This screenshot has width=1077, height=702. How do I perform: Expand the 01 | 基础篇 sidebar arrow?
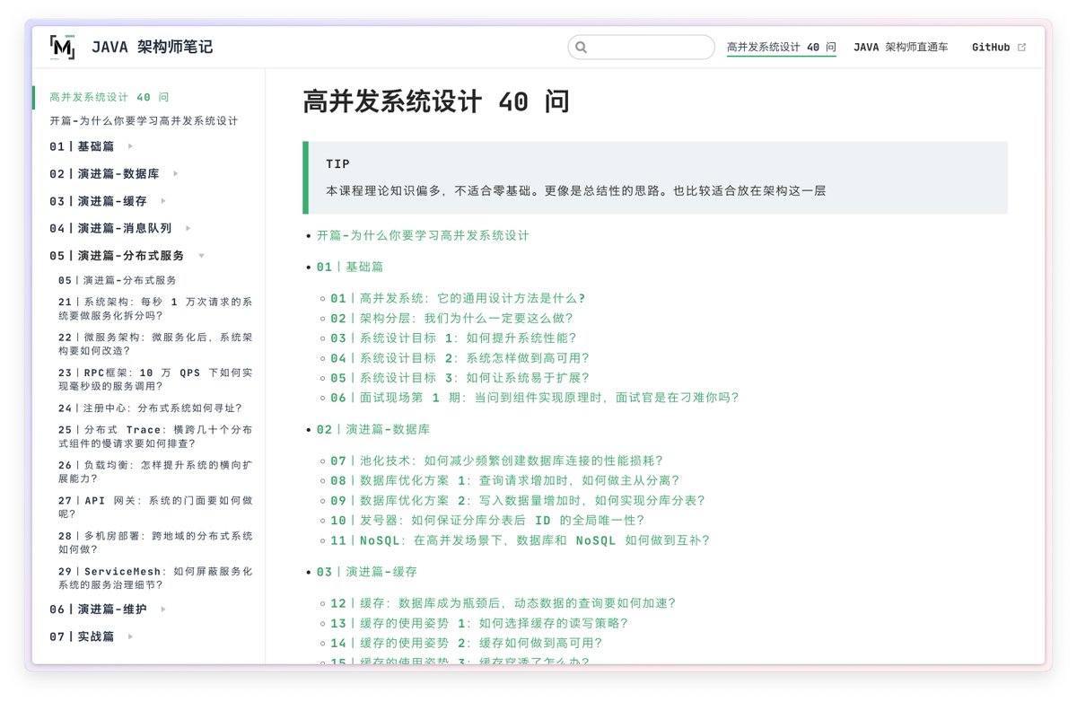coord(130,146)
